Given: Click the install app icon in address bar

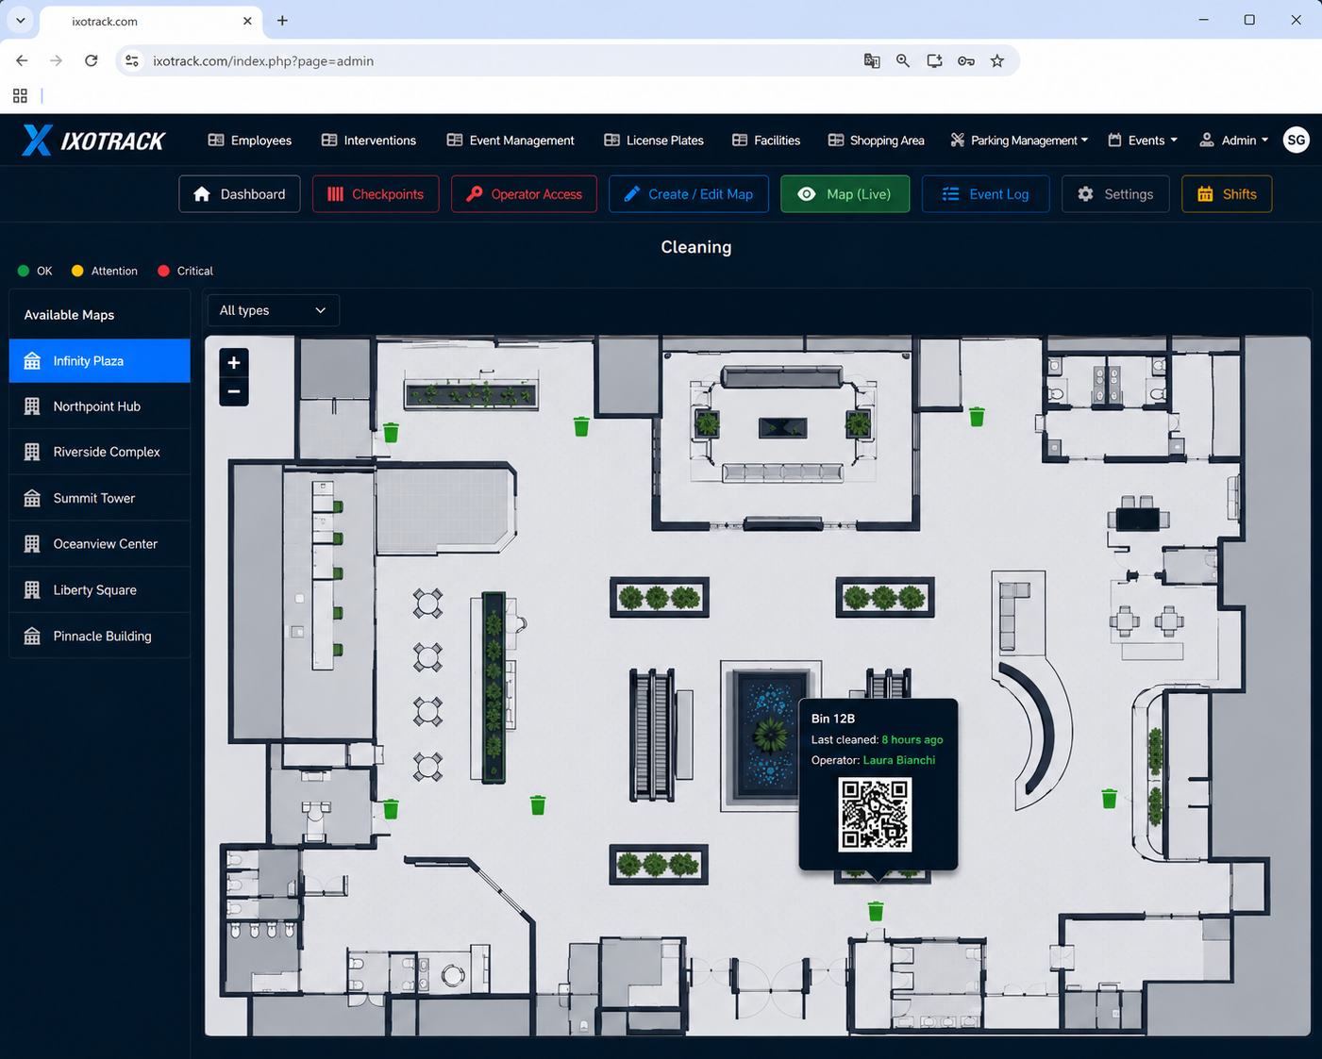Looking at the screenshot, I should pyautogui.click(x=934, y=60).
